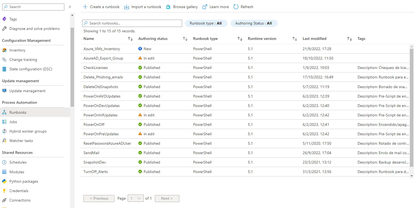The image size is (415, 208).
Task: Click the Learn more link
Action: 219,7
